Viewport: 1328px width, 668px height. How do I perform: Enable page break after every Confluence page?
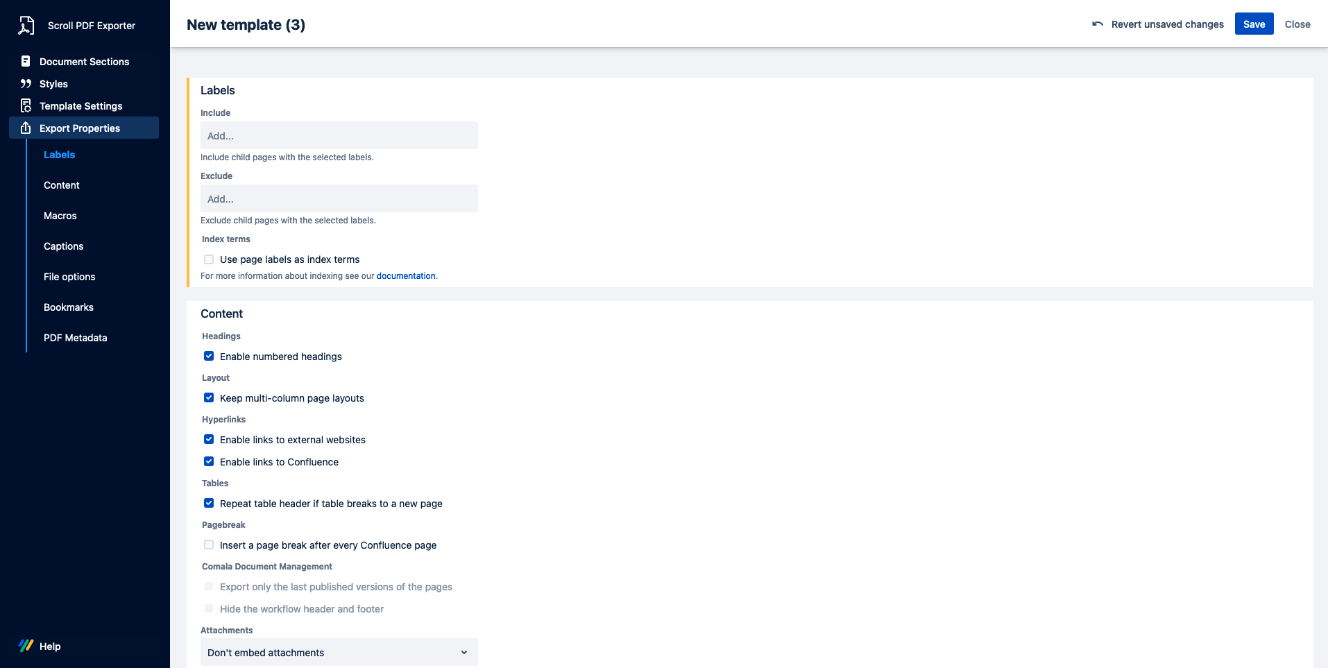(209, 545)
